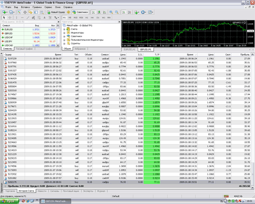Switch timeframe to H1
255x204 pixels.
click(x=87, y=18)
